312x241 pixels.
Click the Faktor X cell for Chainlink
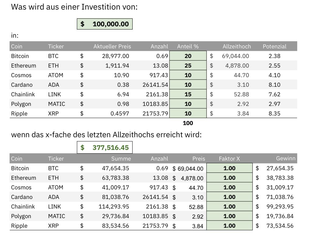(x=229, y=206)
